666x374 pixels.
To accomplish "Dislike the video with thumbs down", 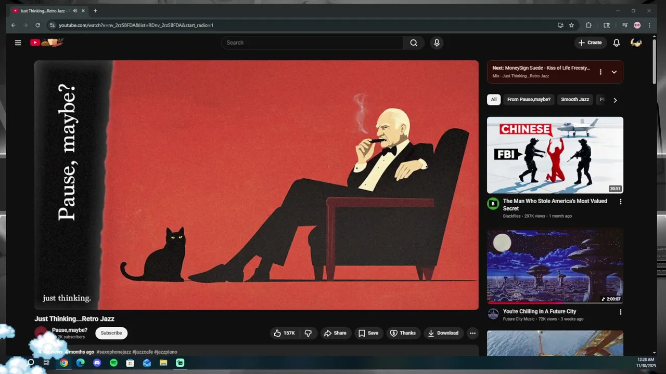I will [308, 333].
